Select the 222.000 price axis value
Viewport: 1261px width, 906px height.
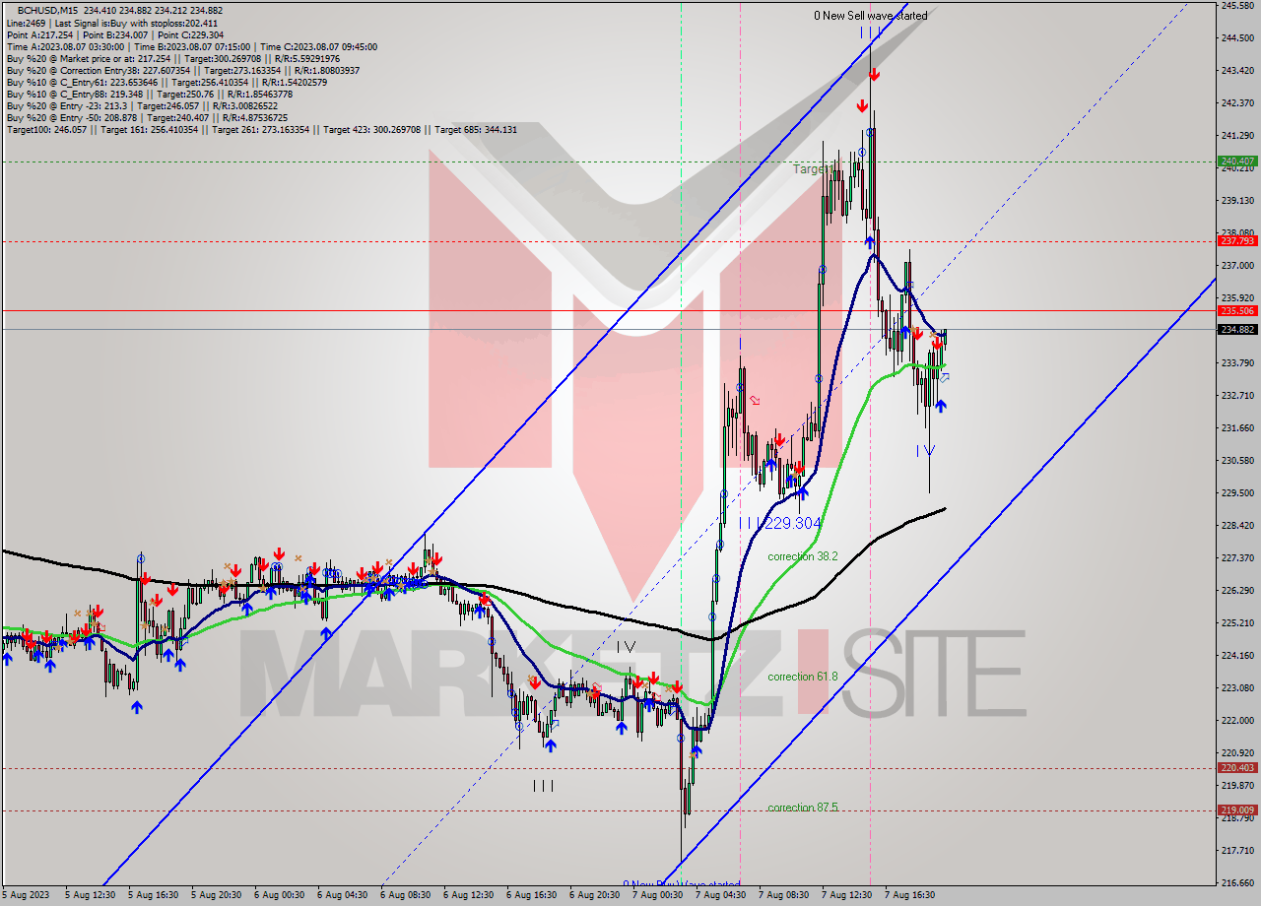1237,720
